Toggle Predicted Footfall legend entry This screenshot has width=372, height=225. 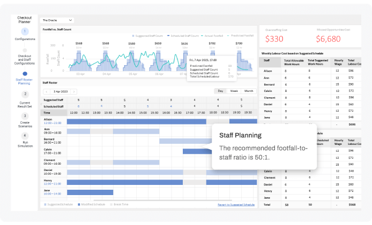240,36
